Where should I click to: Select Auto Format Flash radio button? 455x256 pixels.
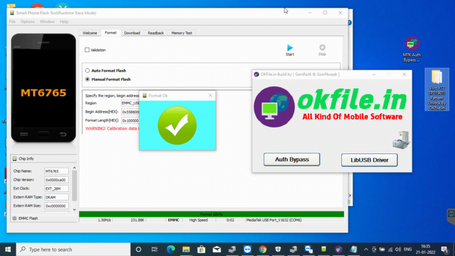87,71
